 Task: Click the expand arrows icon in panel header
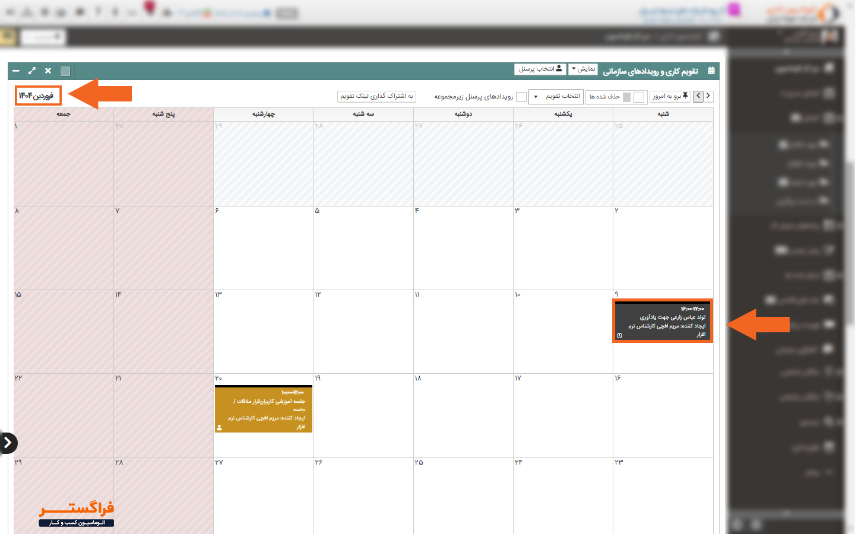(x=32, y=71)
